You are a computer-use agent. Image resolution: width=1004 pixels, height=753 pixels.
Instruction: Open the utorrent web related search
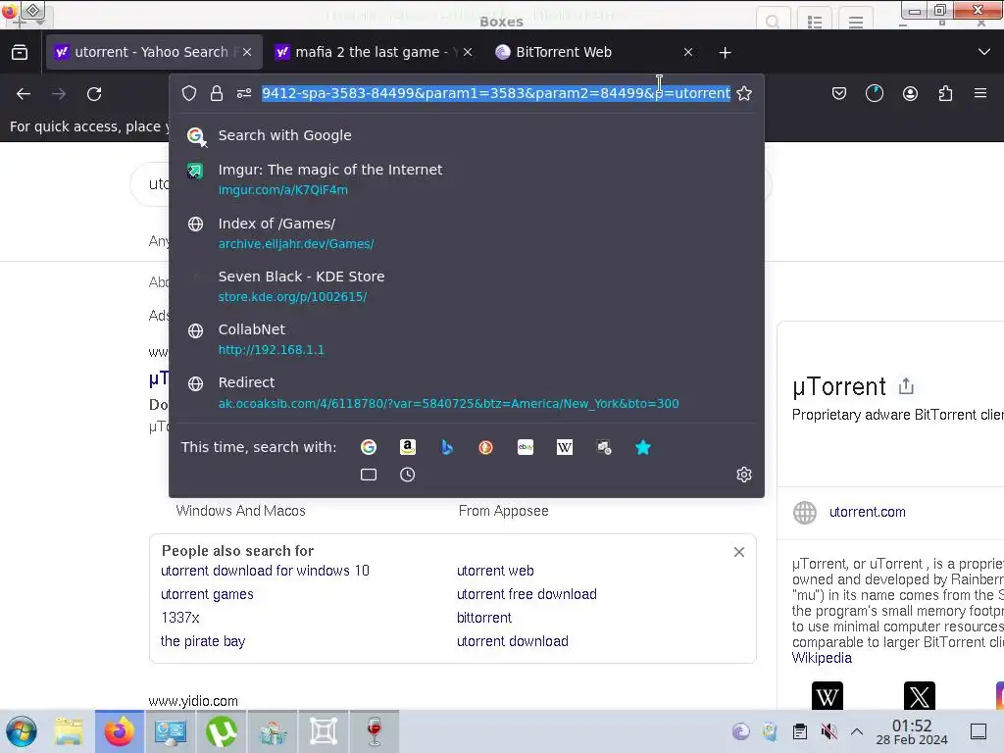pyautogui.click(x=495, y=571)
